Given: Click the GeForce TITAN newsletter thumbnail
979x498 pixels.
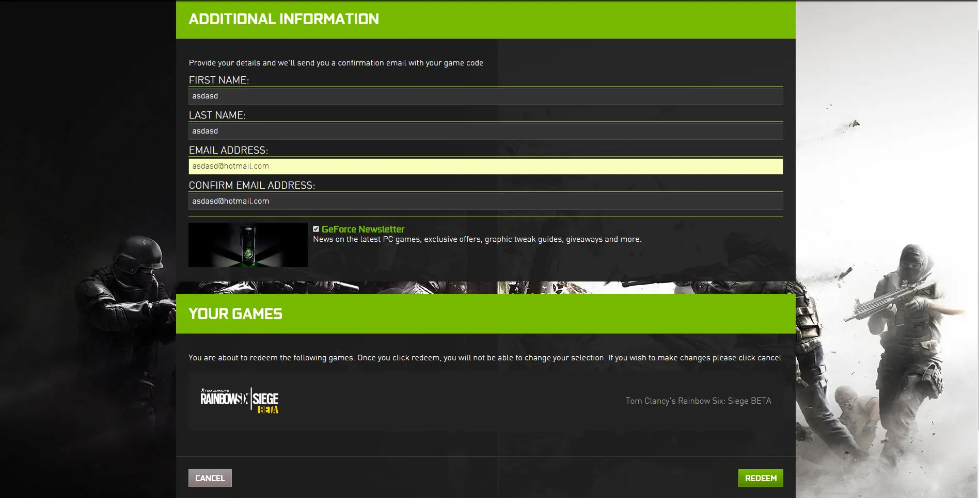Looking at the screenshot, I should [248, 245].
